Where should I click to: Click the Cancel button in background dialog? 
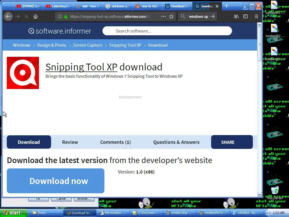(61, 199)
